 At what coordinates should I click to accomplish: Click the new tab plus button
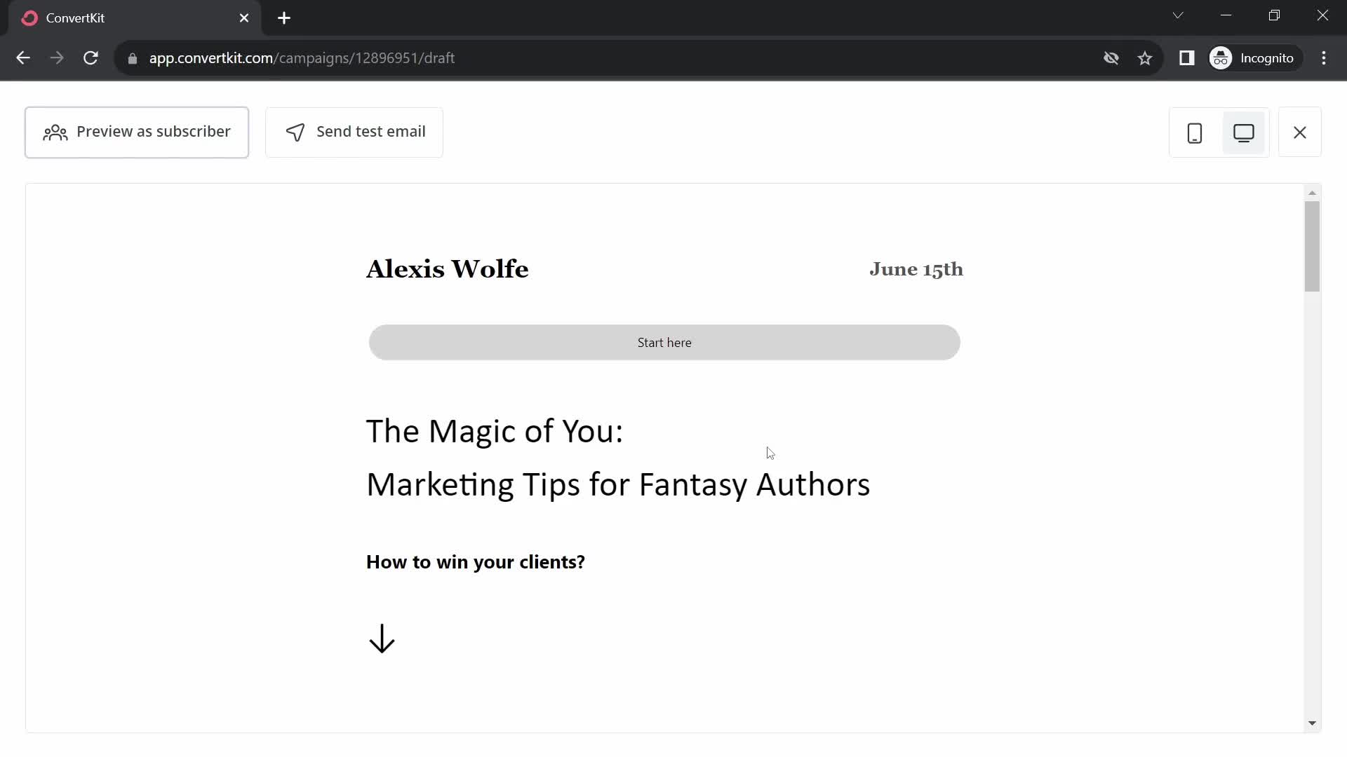click(x=283, y=18)
